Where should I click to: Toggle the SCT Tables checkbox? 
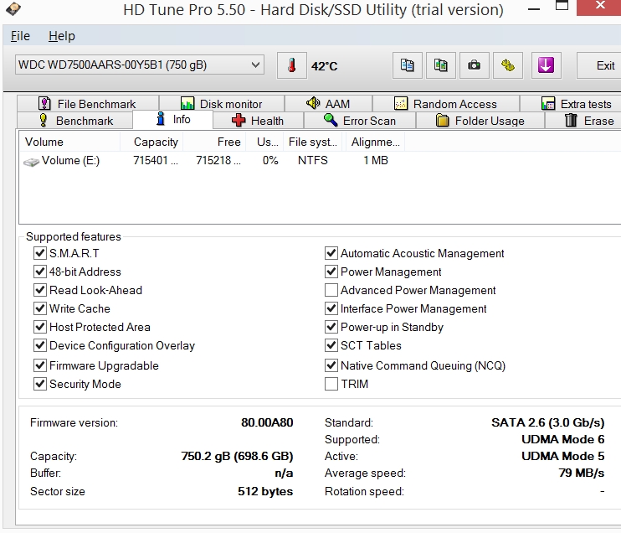(x=331, y=345)
